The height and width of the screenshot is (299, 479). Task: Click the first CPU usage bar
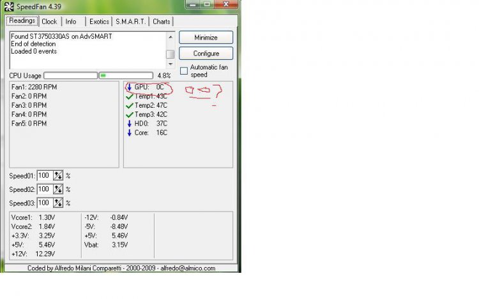click(70, 76)
